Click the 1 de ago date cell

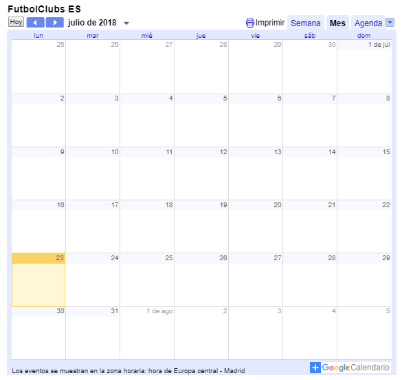(147, 333)
